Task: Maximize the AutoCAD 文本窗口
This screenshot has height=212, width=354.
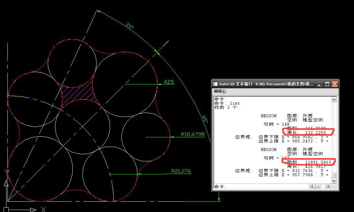Action: pyautogui.click(x=327, y=84)
